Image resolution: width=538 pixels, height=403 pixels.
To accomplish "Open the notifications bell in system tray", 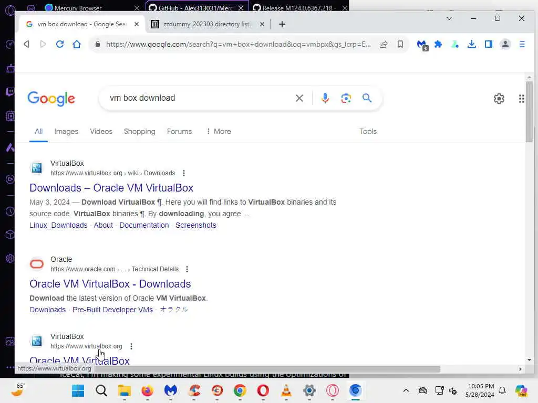I will click(502, 390).
